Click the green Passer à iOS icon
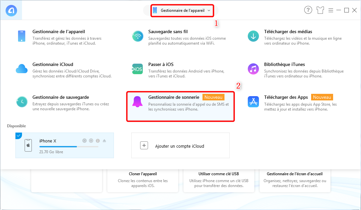This screenshot has height=210, width=361. pyautogui.click(x=138, y=69)
